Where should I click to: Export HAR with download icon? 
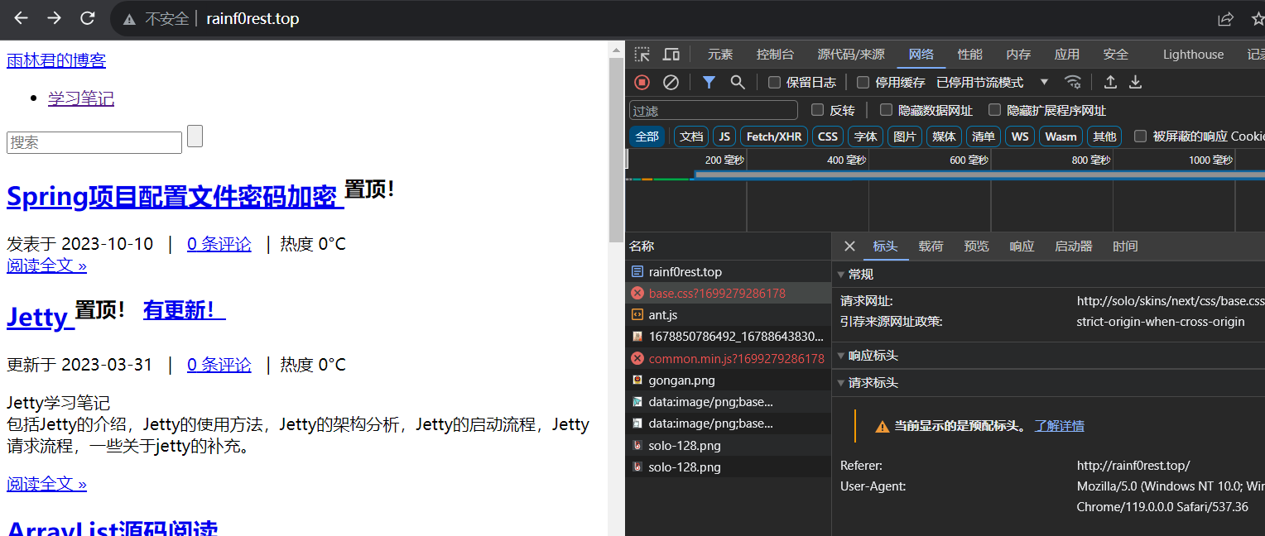1136,82
